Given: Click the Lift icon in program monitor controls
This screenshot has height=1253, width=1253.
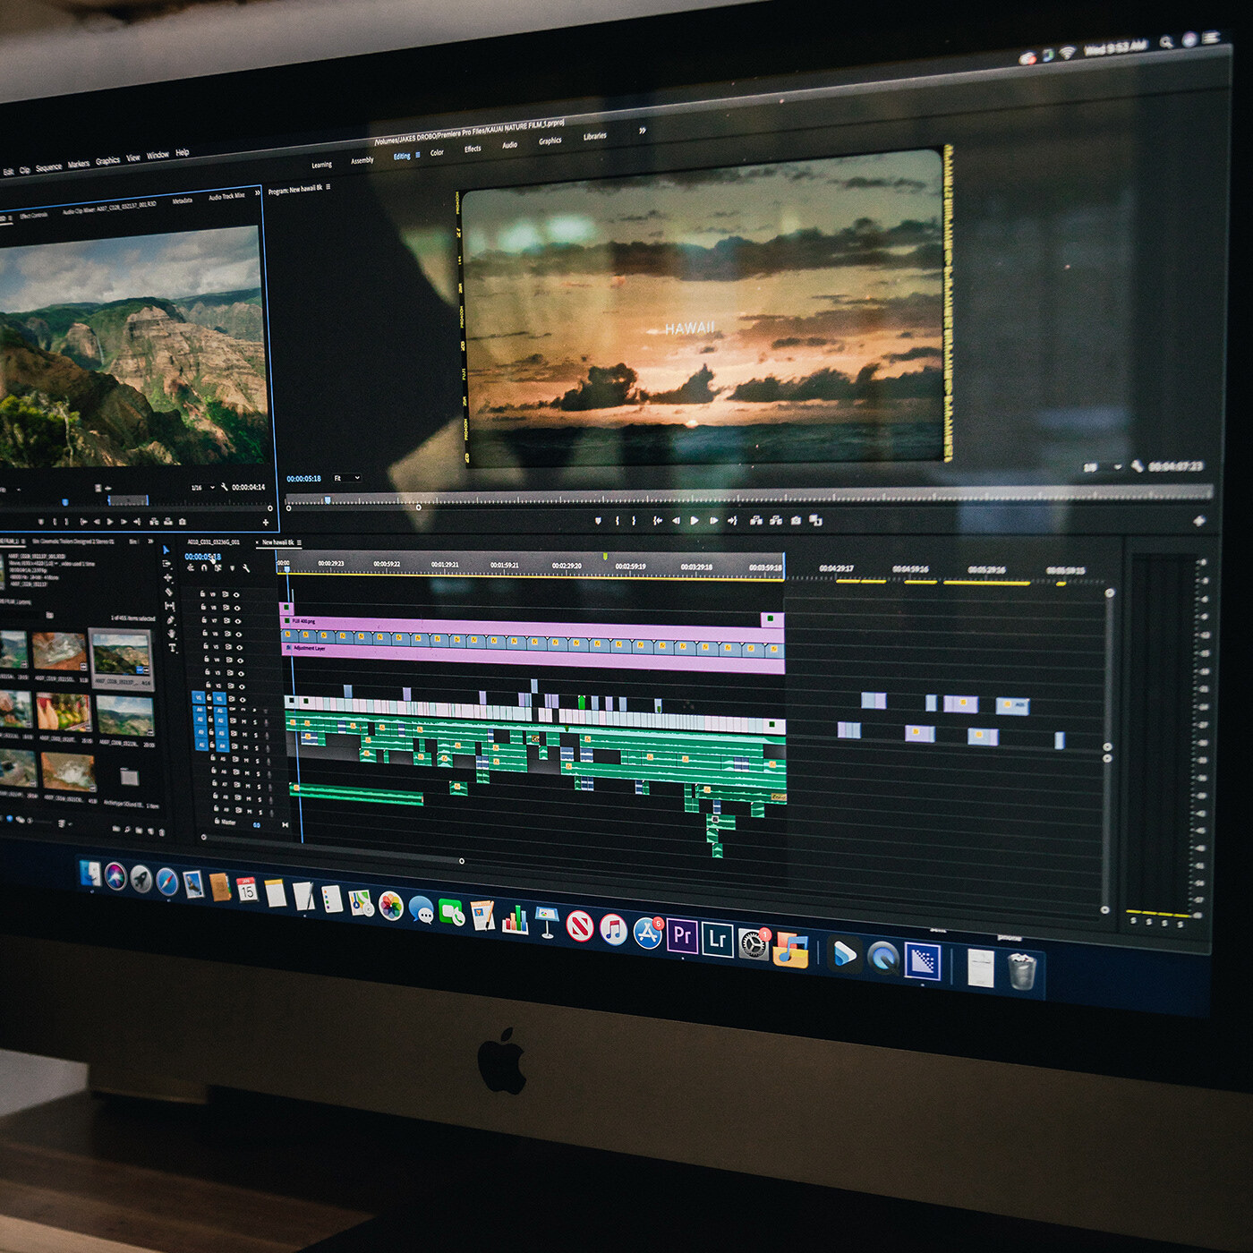Looking at the screenshot, I should pyautogui.click(x=757, y=521).
